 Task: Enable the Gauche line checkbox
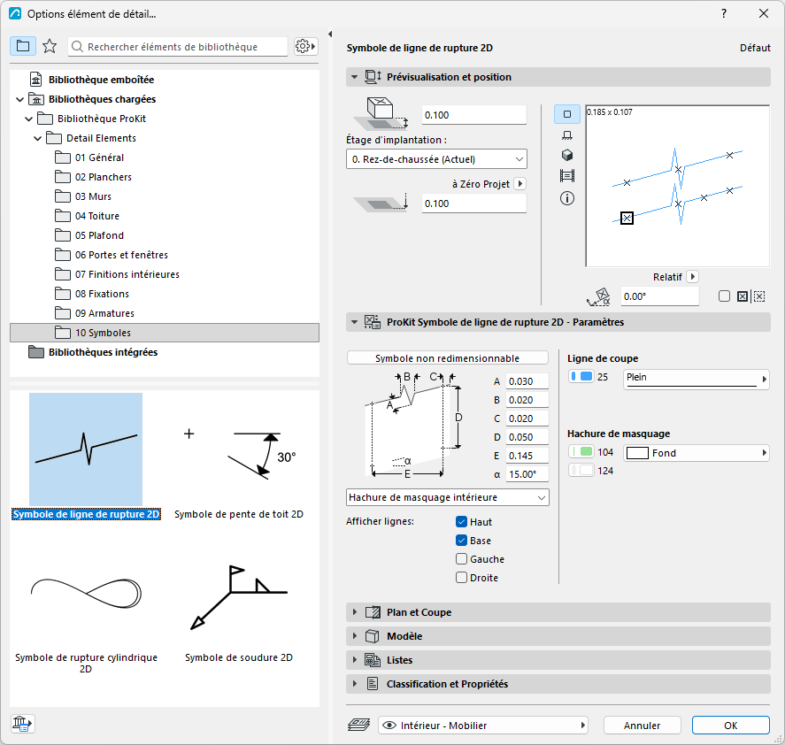click(x=462, y=559)
